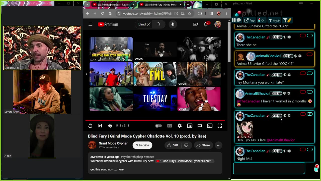Viewport: 321px width, 181px height.
Task: Open the FML video thumbnail
Action: point(155,74)
